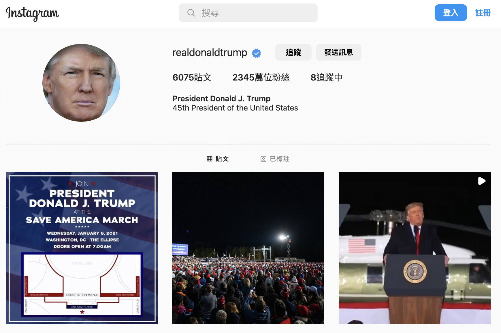Open the Save America March post
Screen dimensions: 501x333
tap(82, 248)
